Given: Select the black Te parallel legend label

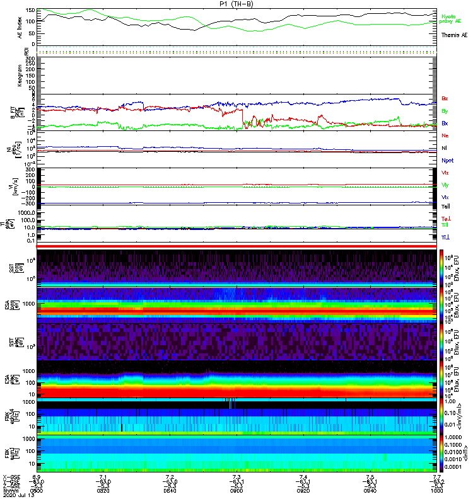Looking at the screenshot, I should 445,207.
